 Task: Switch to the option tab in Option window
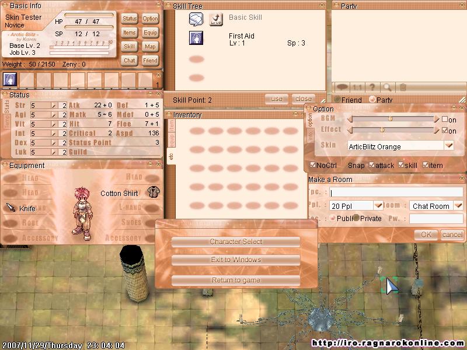click(310, 120)
